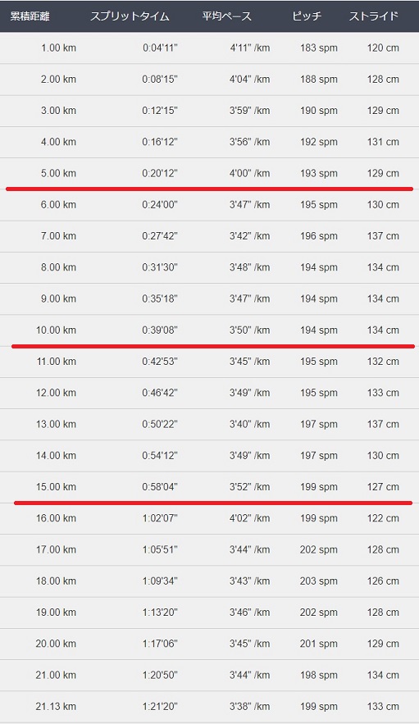Select the 平均ペース column header

pos(227,16)
